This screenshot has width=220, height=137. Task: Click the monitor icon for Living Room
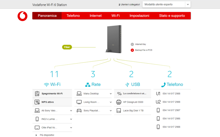[x=79, y=102]
